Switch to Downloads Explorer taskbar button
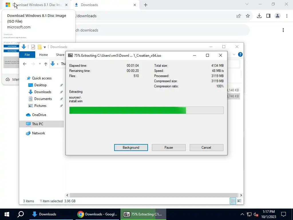This screenshot has height=220, width=293. [x=51, y=214]
